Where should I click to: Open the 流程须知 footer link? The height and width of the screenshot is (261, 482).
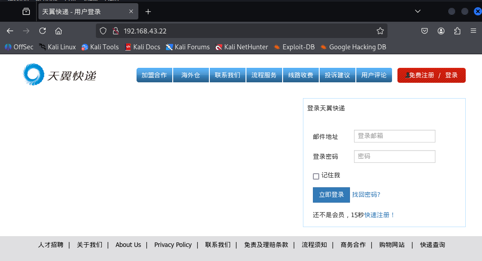pos(314,245)
